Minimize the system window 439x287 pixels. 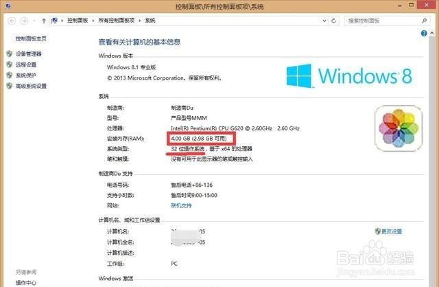coord(400,5)
